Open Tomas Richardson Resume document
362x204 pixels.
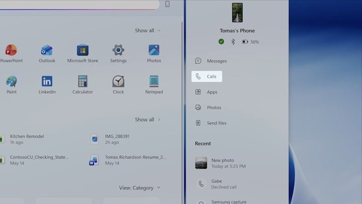128,160
